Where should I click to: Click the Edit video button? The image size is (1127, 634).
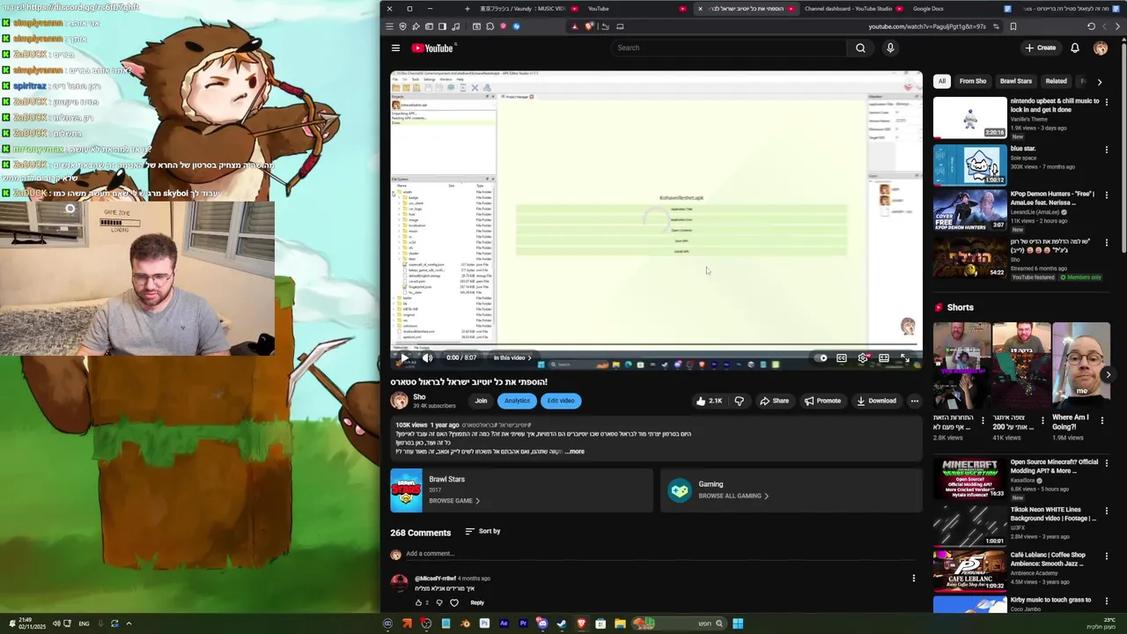(560, 401)
